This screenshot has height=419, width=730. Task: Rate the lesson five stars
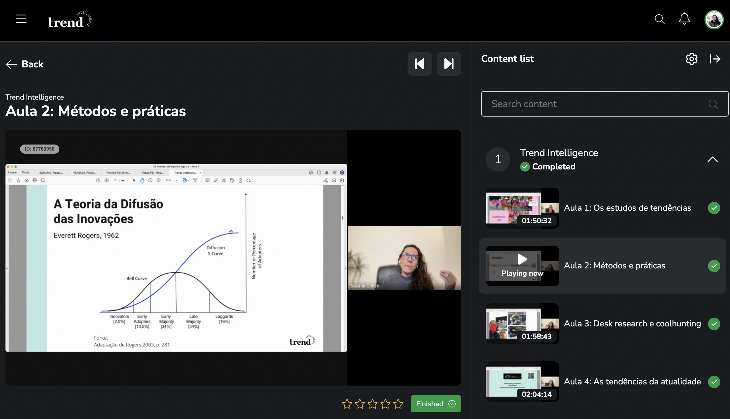click(398, 404)
